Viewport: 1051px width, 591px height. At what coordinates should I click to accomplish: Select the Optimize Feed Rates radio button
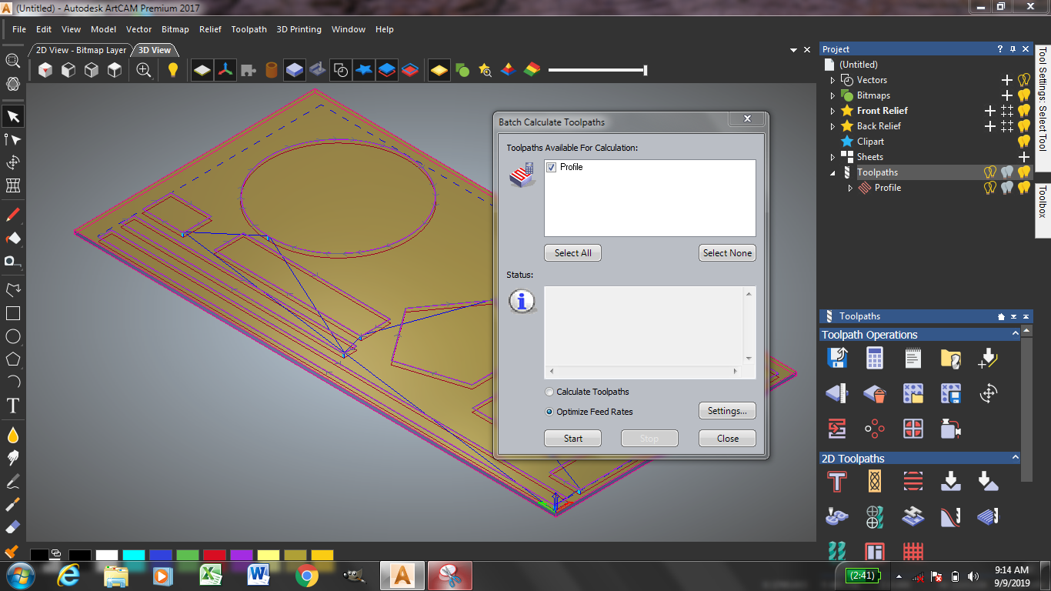tap(549, 412)
